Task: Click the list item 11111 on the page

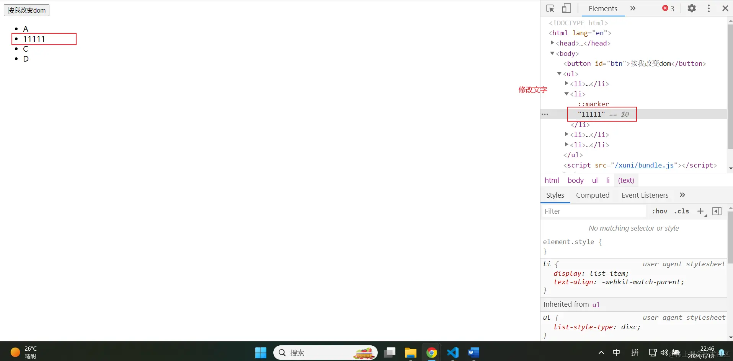Action: pyautogui.click(x=34, y=39)
